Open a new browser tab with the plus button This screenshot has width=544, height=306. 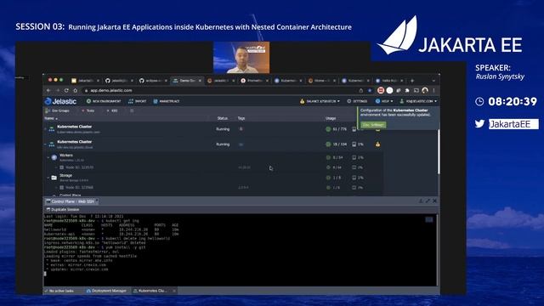pyautogui.click(x=412, y=81)
